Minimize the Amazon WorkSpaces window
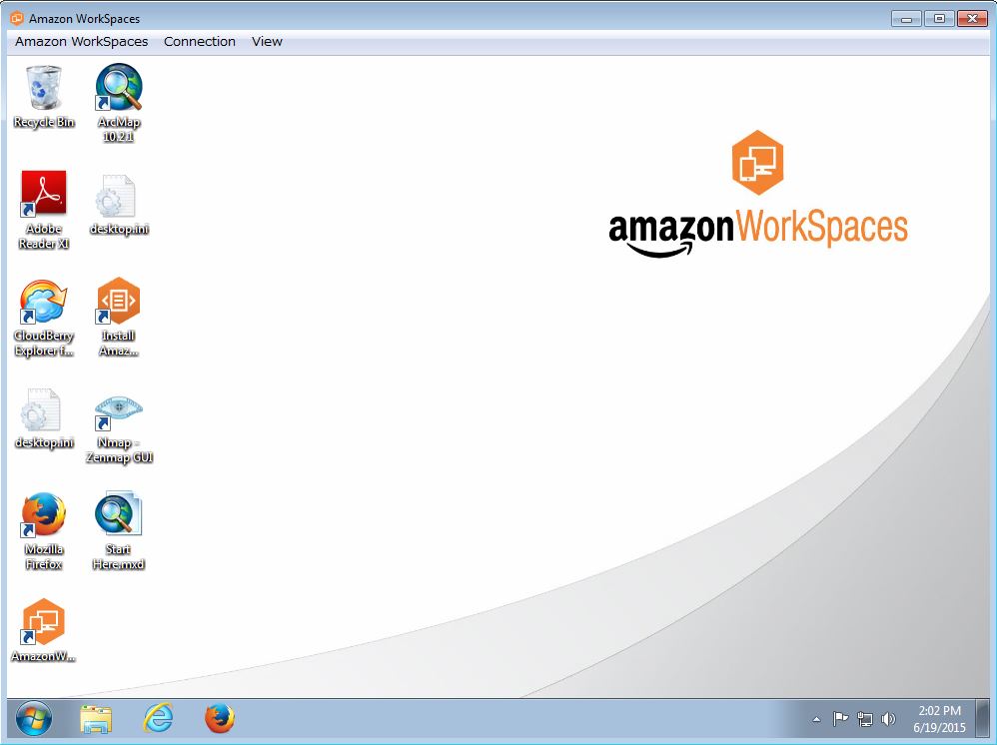997x745 pixels. [907, 19]
